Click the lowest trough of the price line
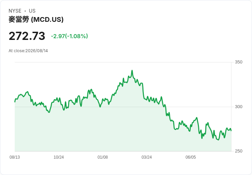This screenshot has height=175, width=252. (218, 140)
